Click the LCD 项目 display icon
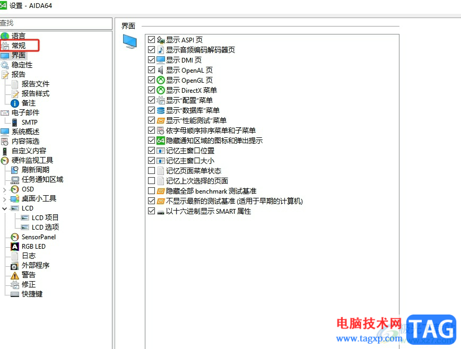Image resolution: width=461 pixels, height=349 pixels. coord(25,218)
